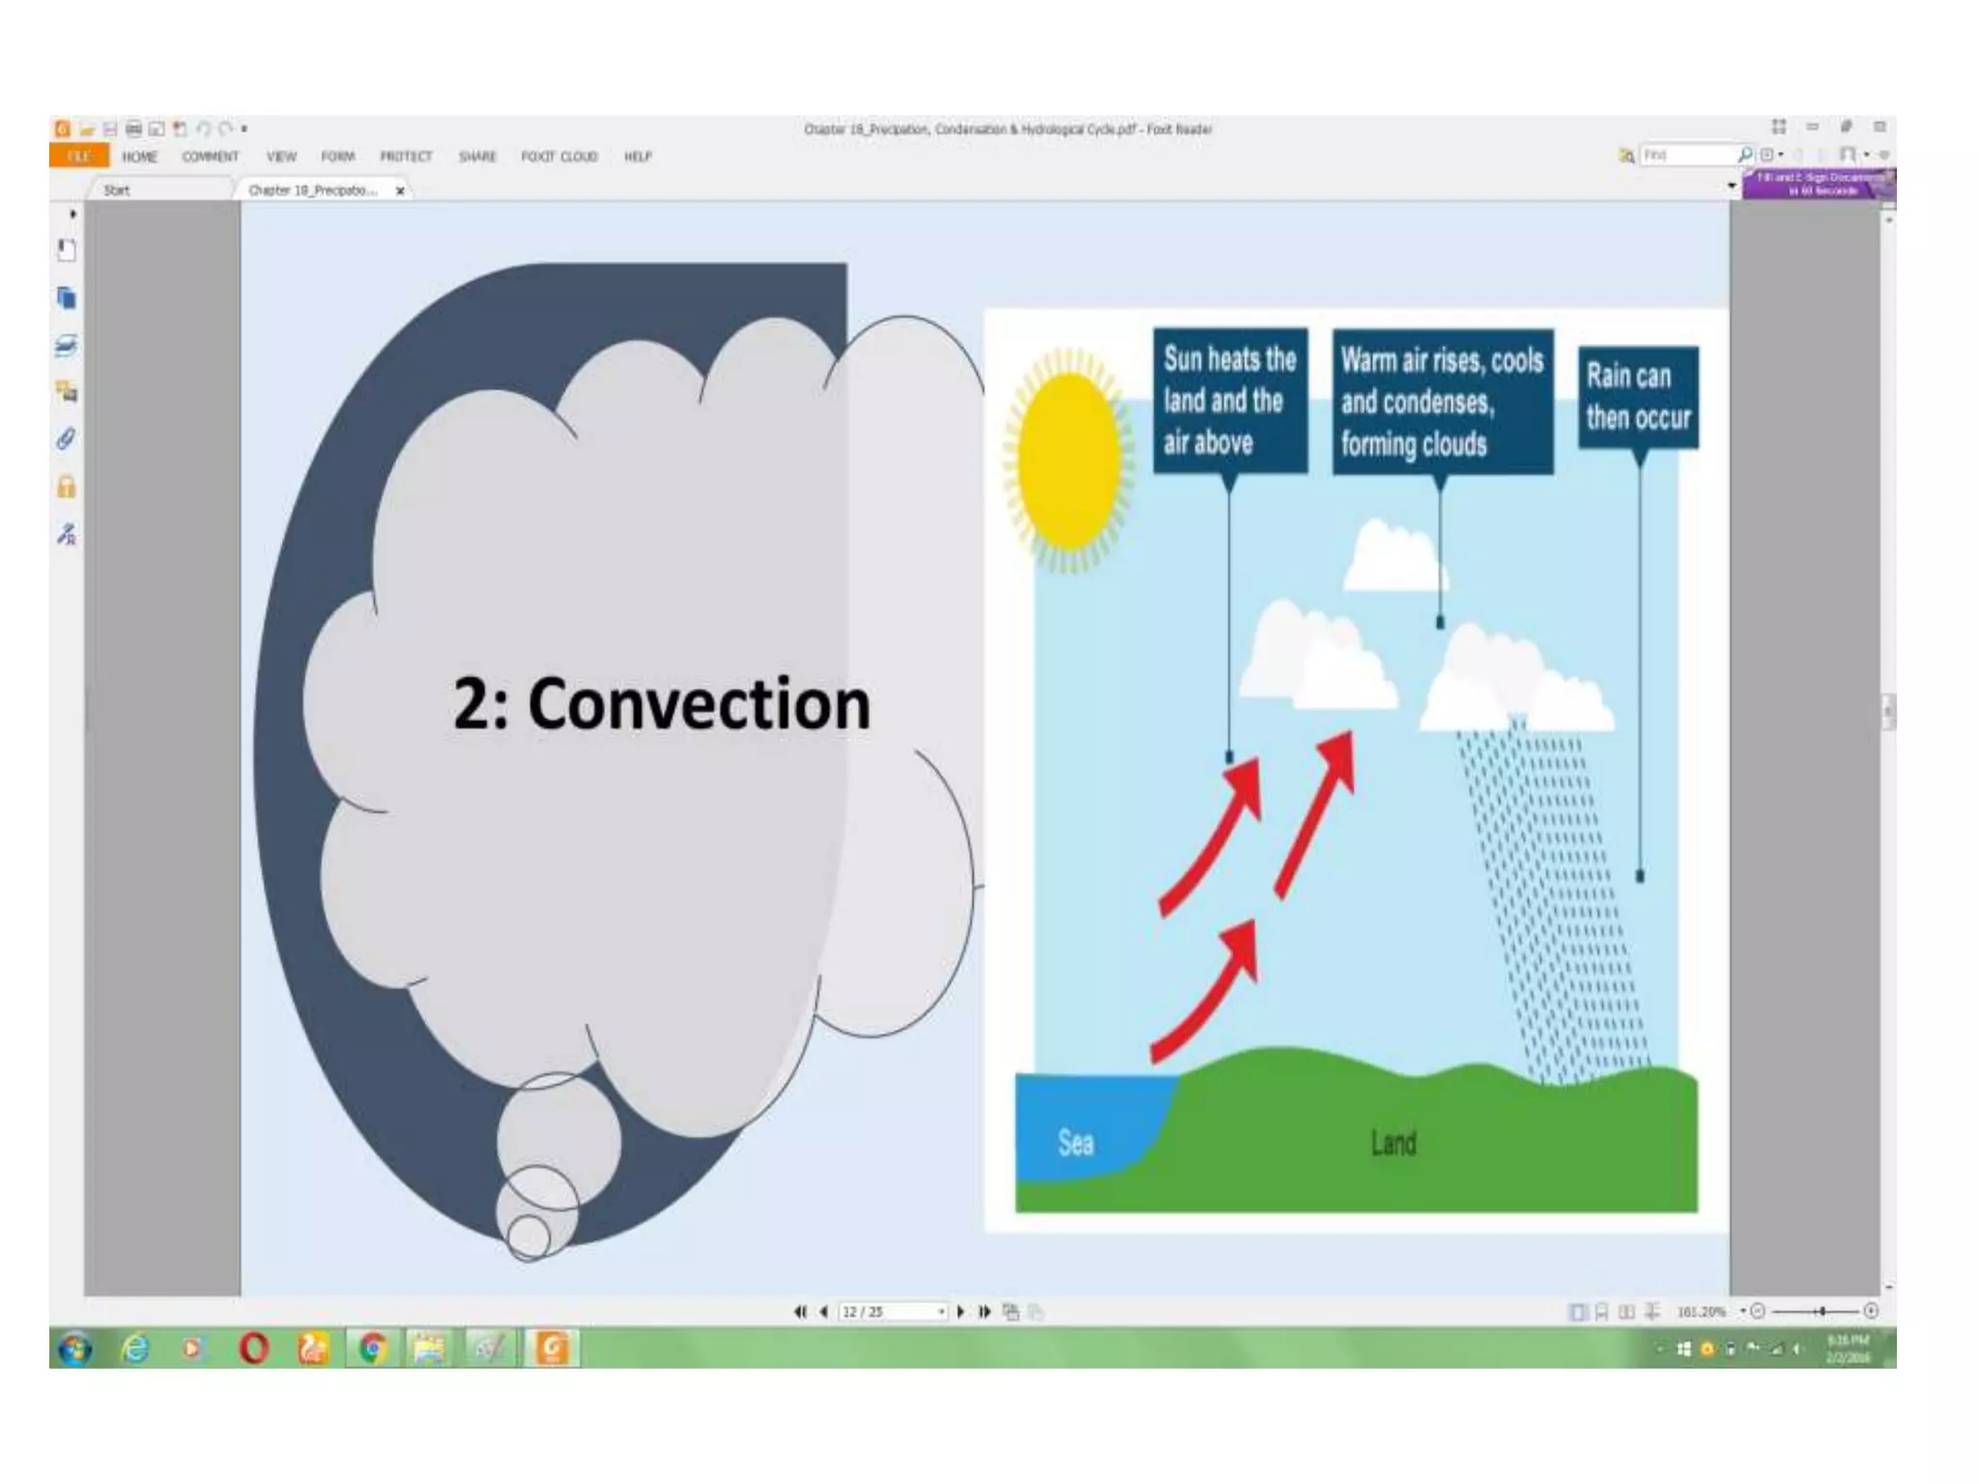This screenshot has width=1979, height=1484.
Task: Open the Bookmarks panel icon
Action: click(66, 250)
